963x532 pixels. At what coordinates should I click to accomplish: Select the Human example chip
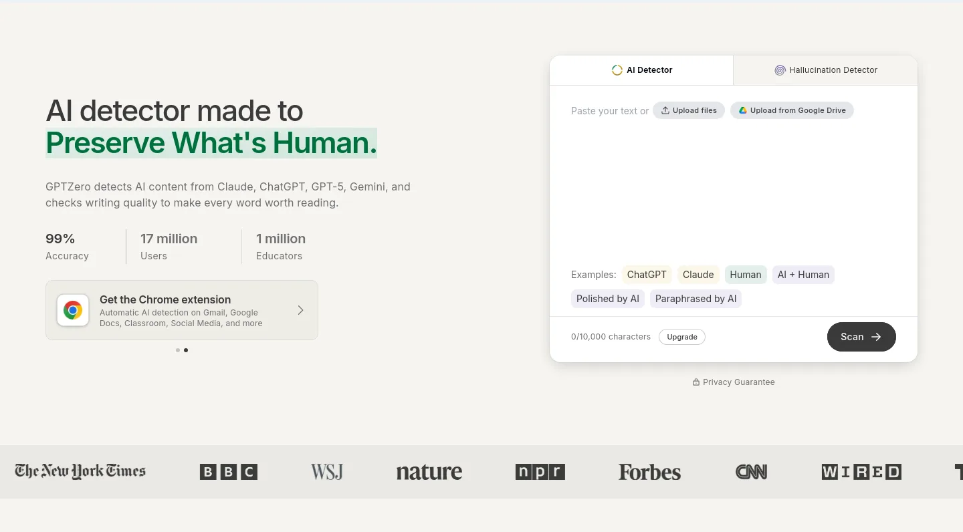[x=746, y=275]
